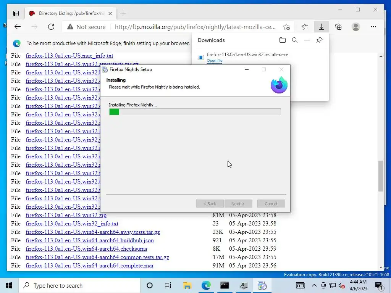Open firefox-113.0a1.en-US.win32_info.txt link

click(x=72, y=224)
